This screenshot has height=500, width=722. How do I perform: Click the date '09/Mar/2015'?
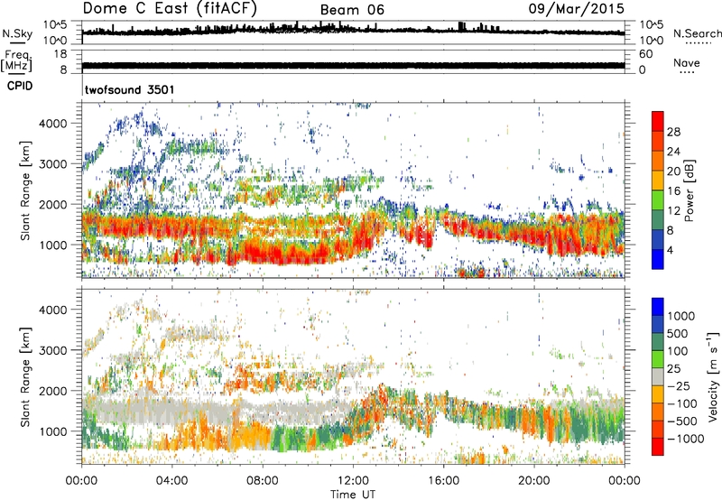click(577, 8)
